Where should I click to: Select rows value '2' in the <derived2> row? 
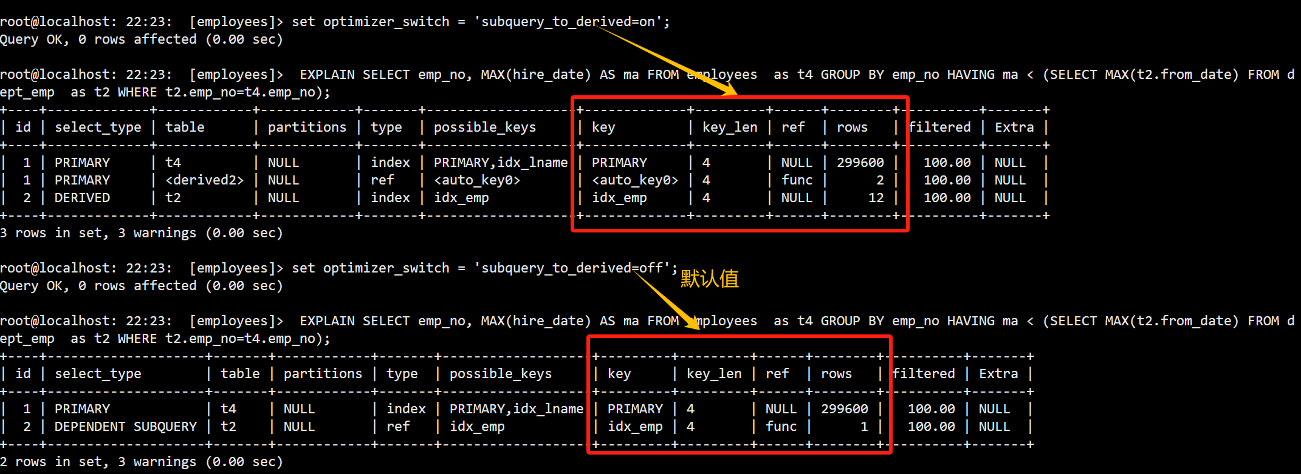coord(880,180)
